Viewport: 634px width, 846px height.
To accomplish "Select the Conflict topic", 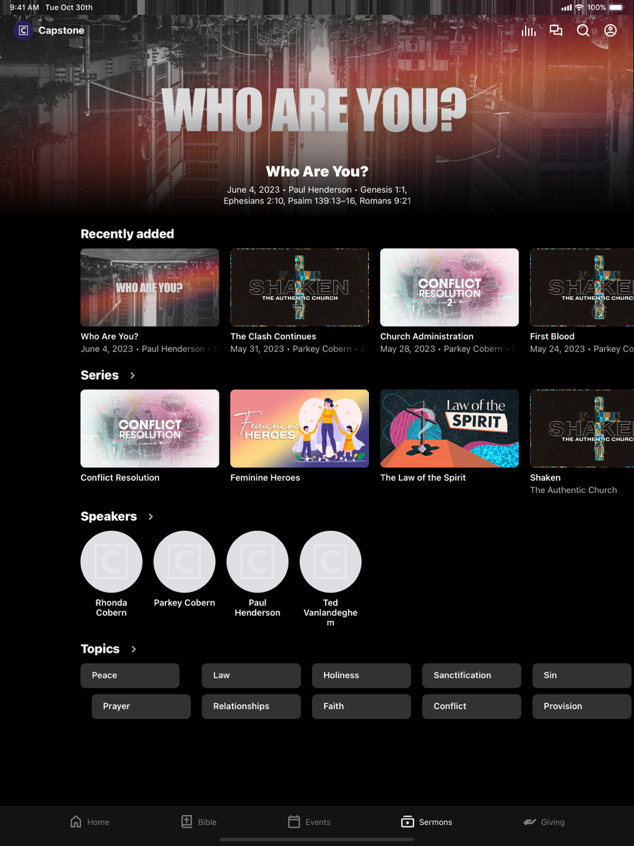I will tap(472, 706).
